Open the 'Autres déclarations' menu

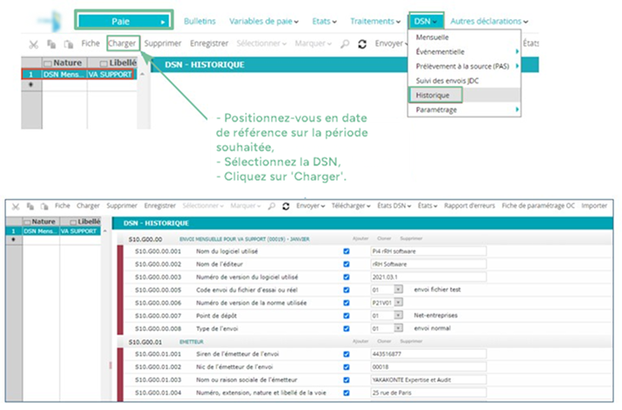click(488, 20)
